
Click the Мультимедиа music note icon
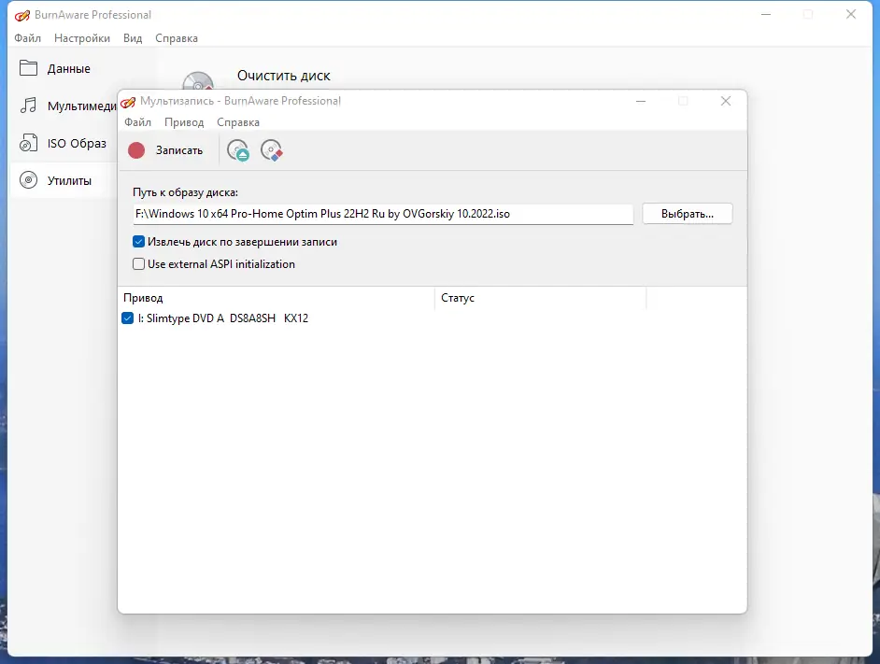(28, 106)
